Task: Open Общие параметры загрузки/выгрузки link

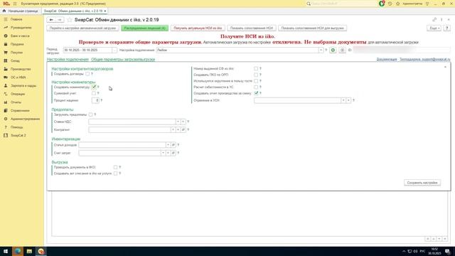Action: point(123,60)
